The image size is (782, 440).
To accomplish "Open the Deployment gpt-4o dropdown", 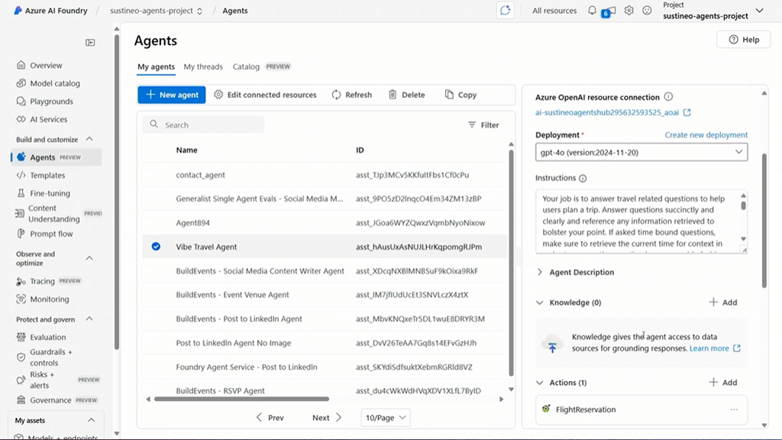I will tap(641, 152).
